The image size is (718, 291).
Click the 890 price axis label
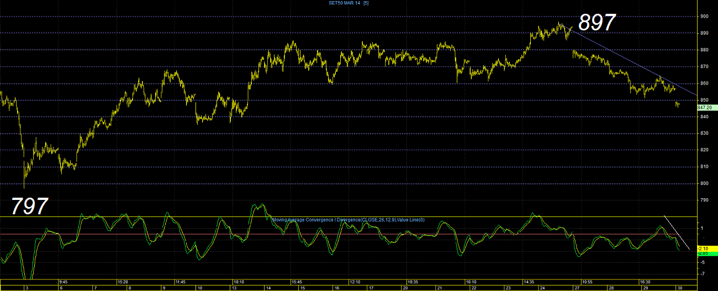(x=704, y=33)
